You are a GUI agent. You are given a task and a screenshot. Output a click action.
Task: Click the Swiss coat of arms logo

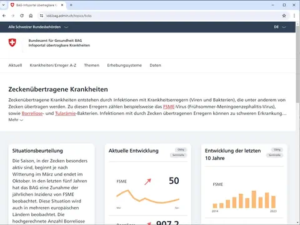pos(12,42)
